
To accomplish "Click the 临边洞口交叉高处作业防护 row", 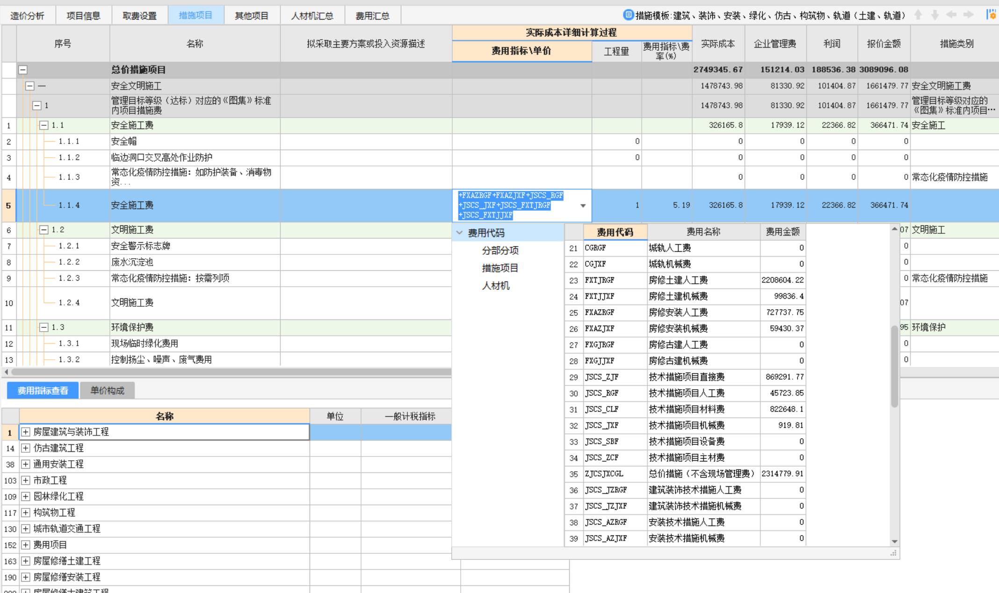I will click(x=195, y=158).
